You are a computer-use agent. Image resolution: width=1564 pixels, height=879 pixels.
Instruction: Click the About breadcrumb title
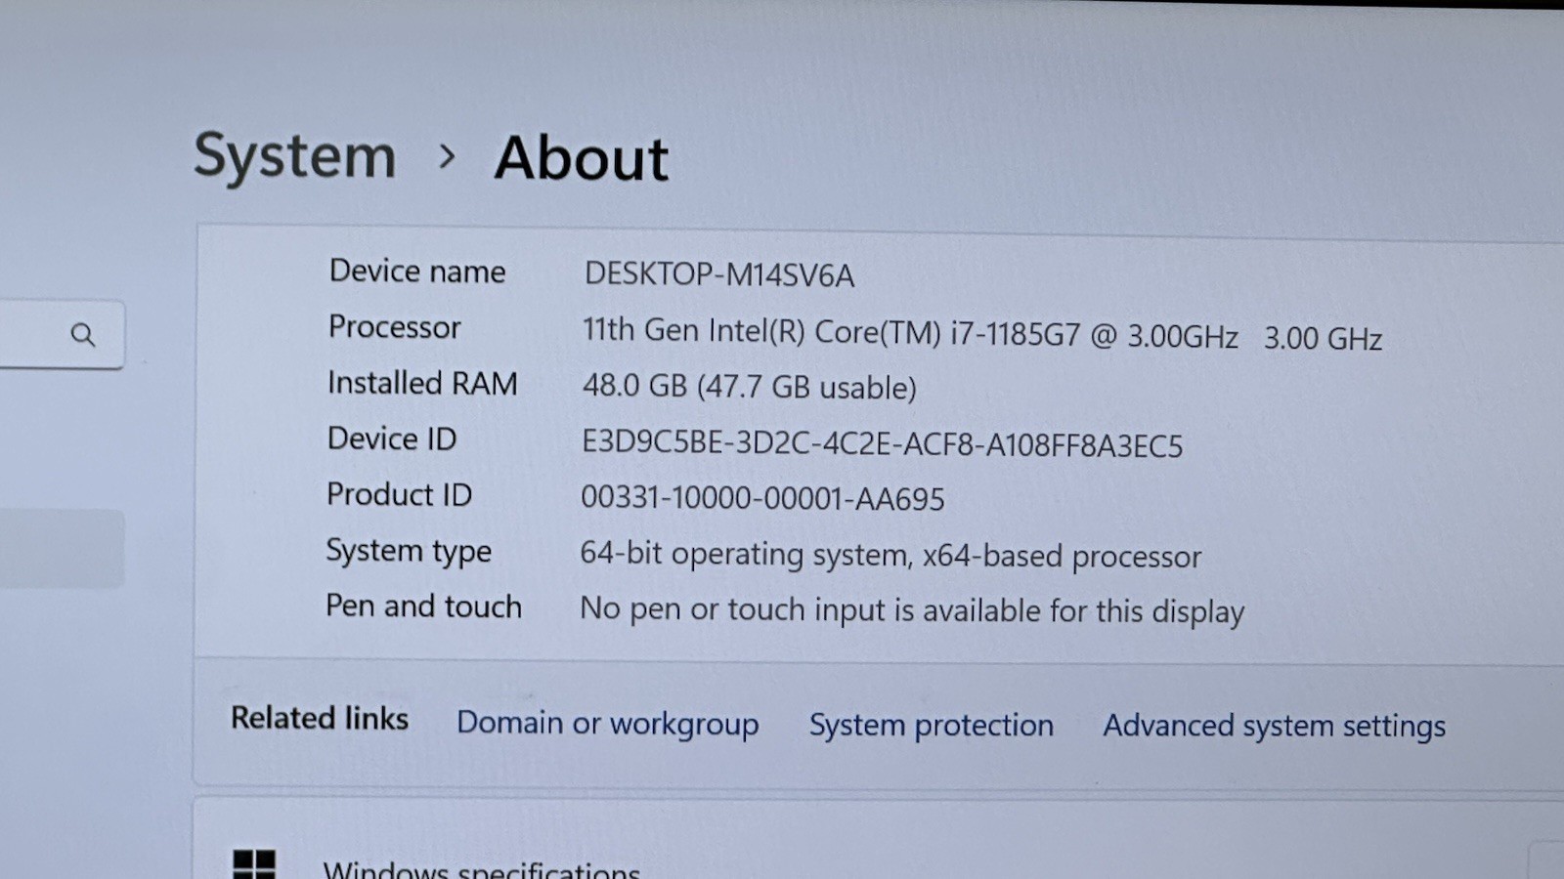(x=581, y=158)
